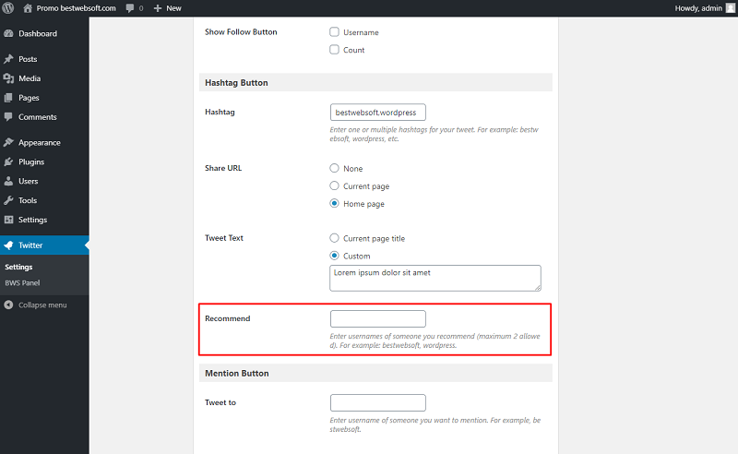The height and width of the screenshot is (454, 738).
Task: Click the Users person icon
Action: (x=8, y=181)
